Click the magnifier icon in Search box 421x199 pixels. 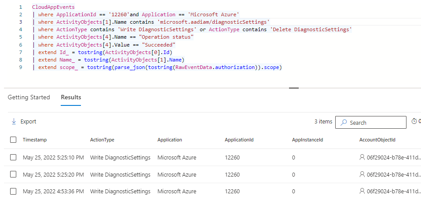(x=344, y=123)
